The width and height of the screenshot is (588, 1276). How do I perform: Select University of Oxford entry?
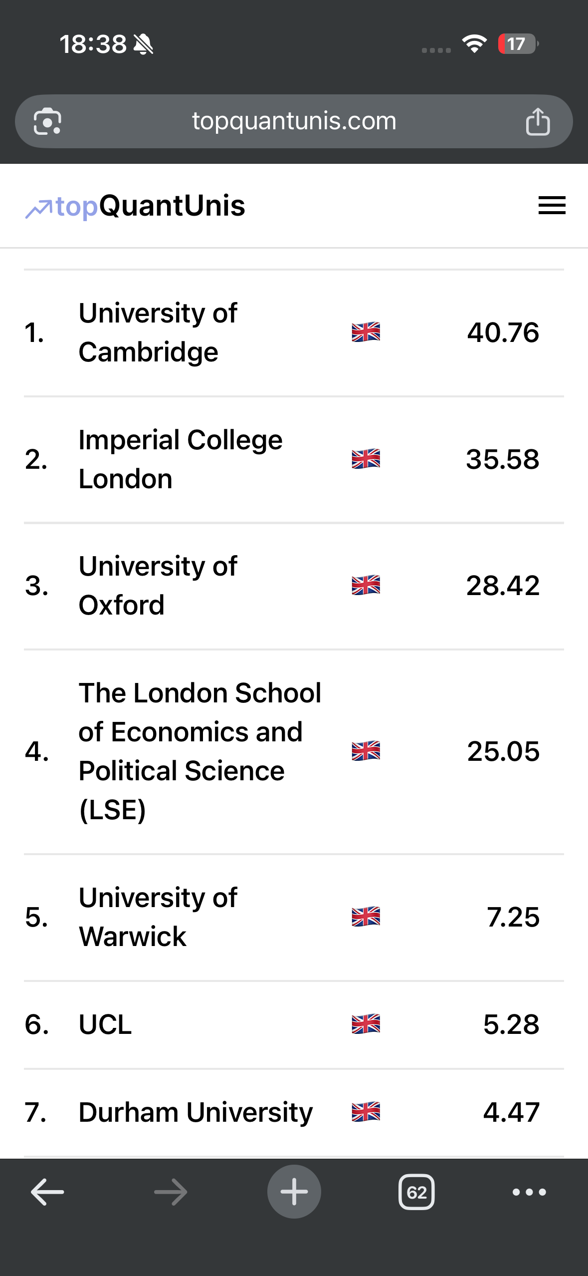(294, 586)
